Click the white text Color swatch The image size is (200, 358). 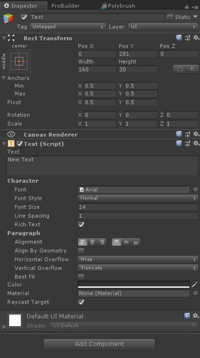[x=133, y=284]
